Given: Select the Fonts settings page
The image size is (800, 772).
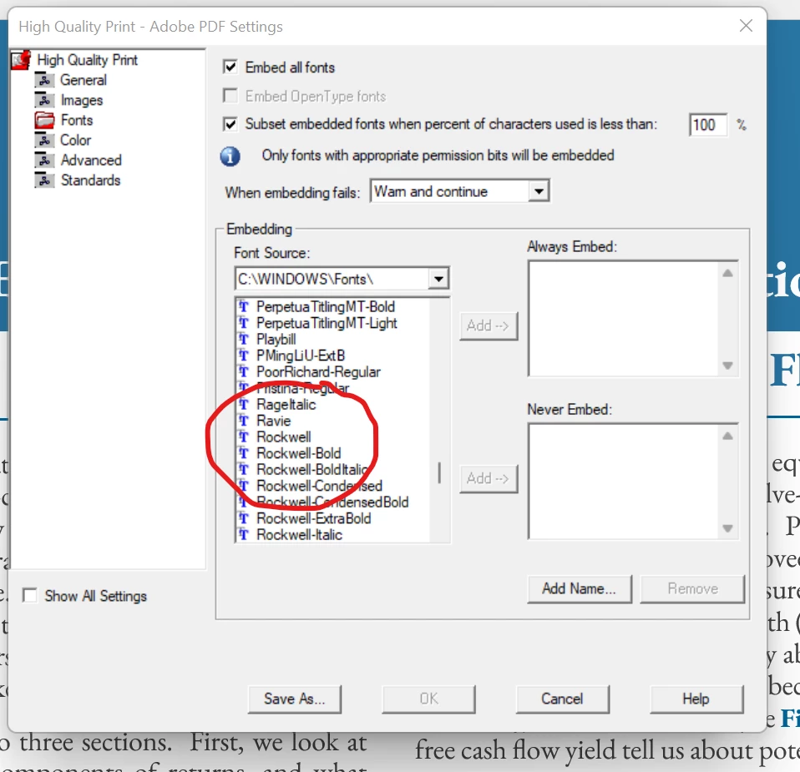Looking at the screenshot, I should (x=77, y=120).
